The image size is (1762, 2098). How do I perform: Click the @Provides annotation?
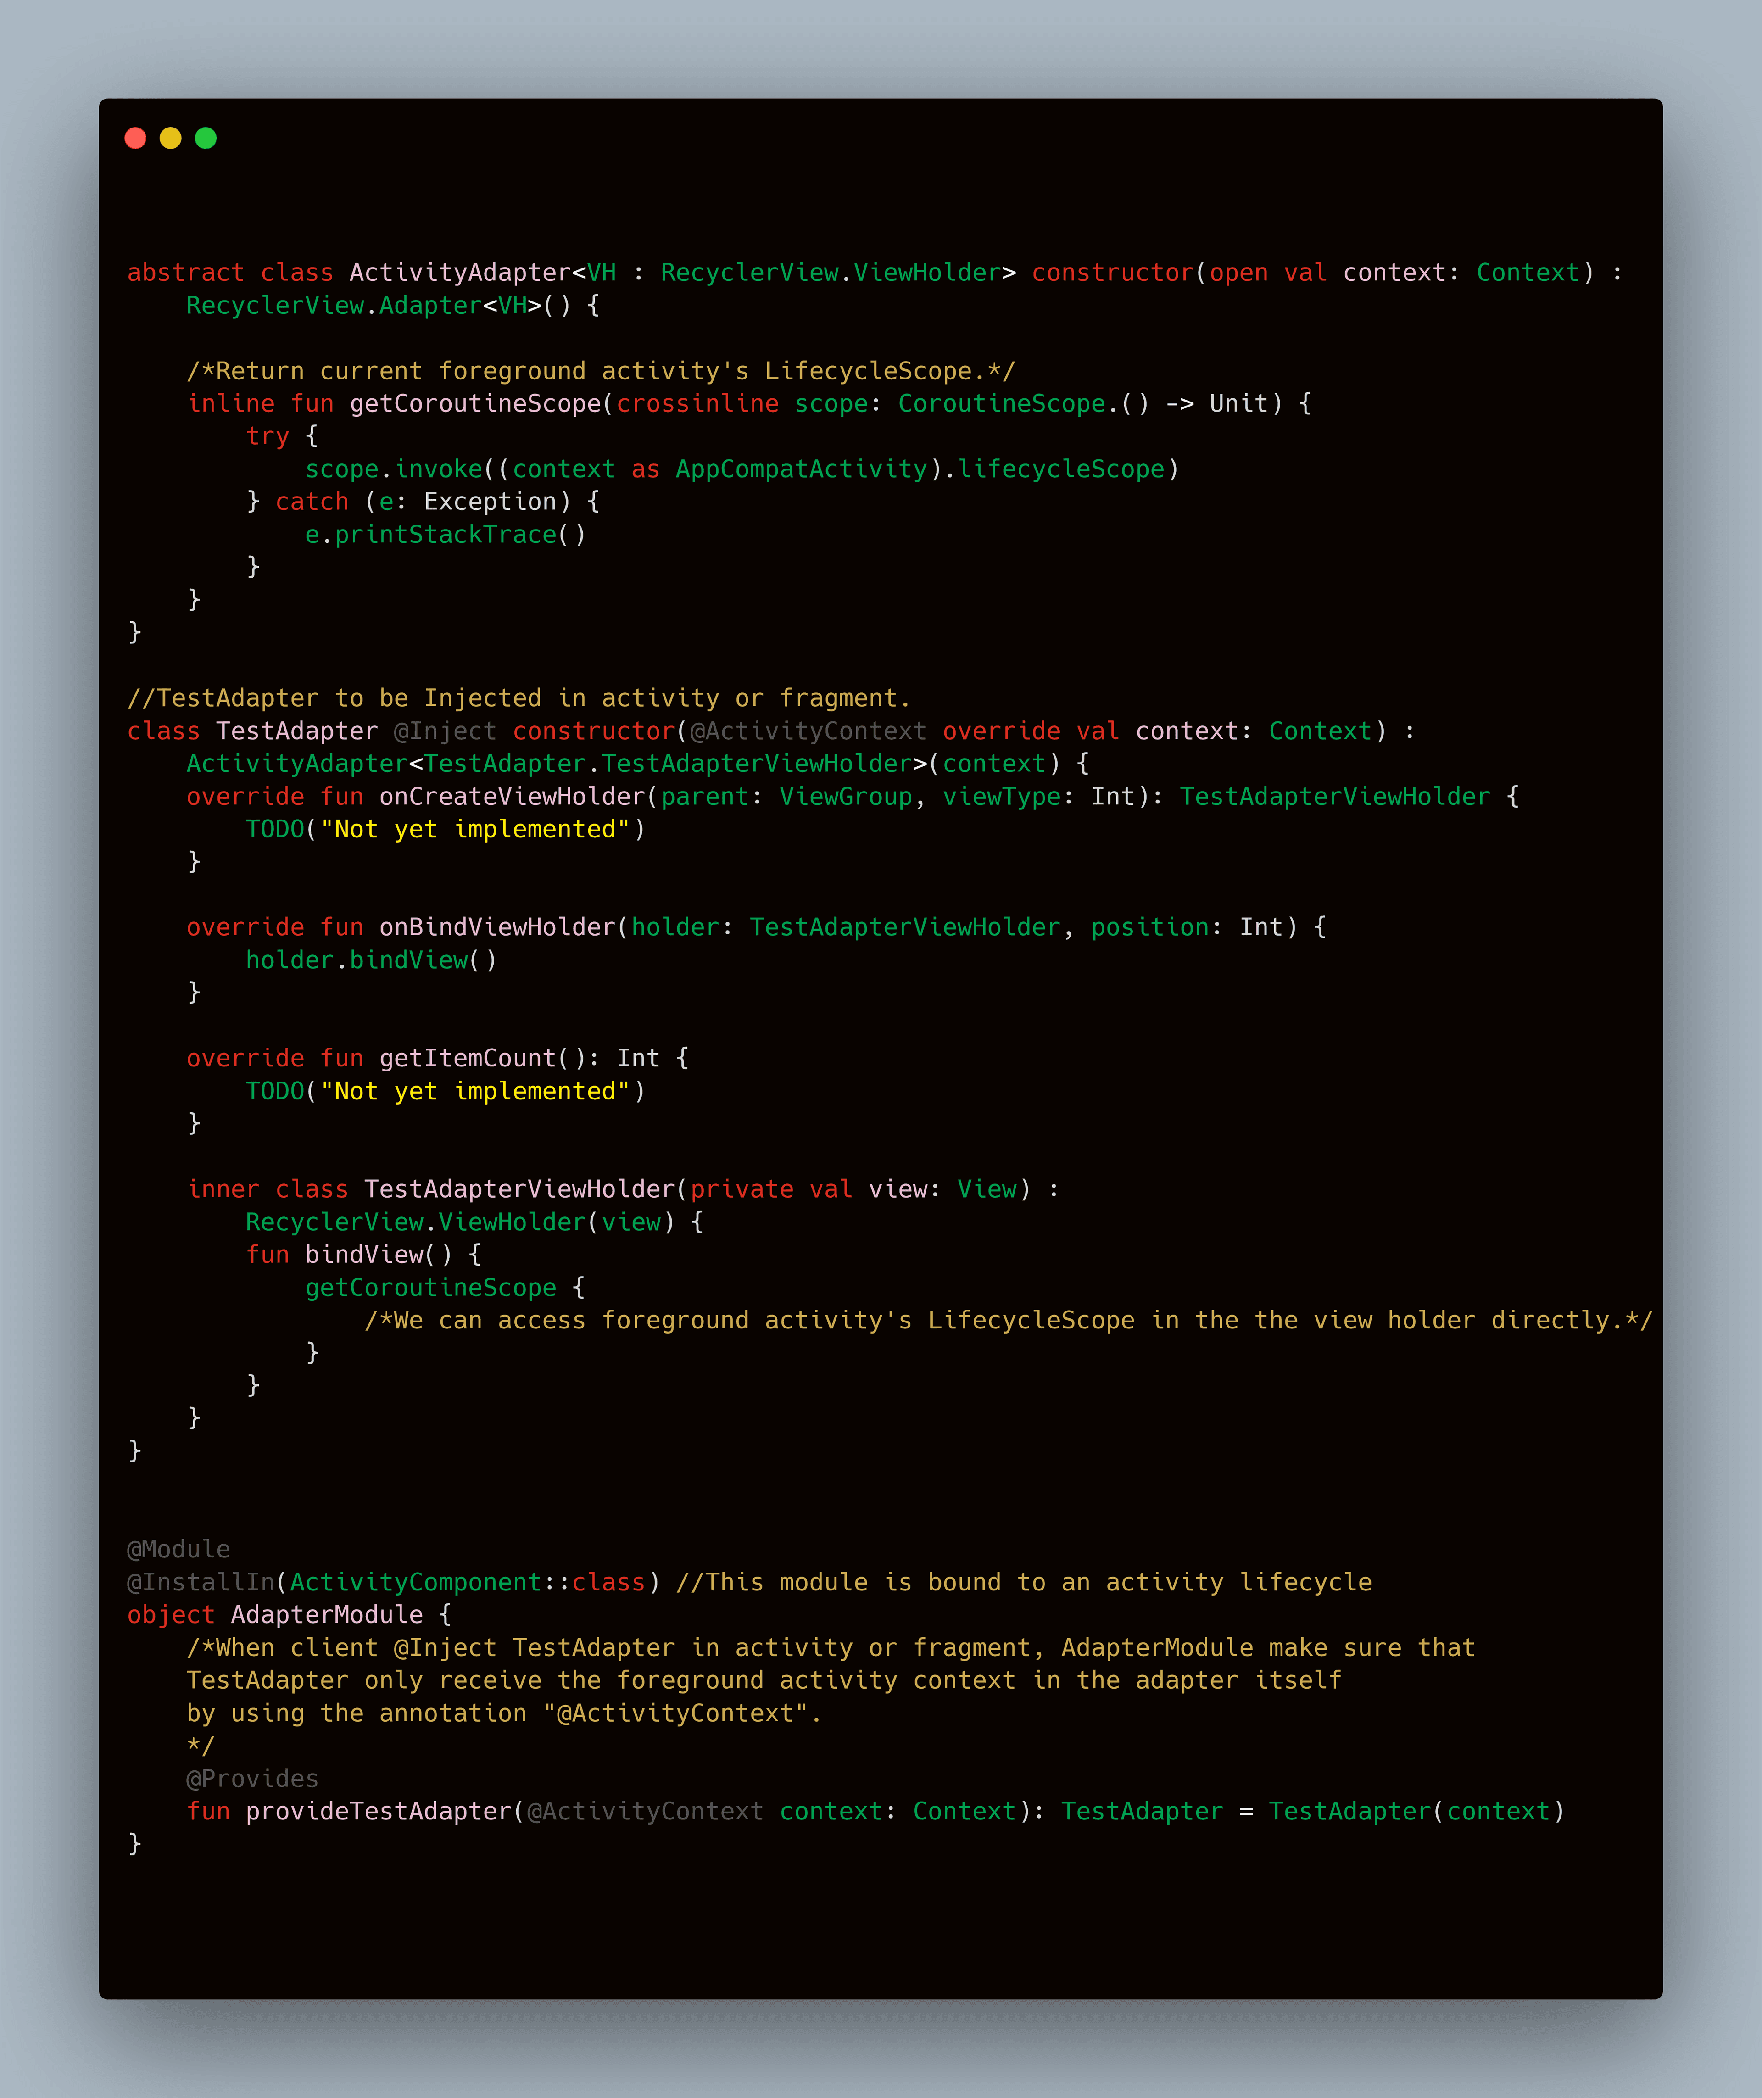(x=252, y=1779)
